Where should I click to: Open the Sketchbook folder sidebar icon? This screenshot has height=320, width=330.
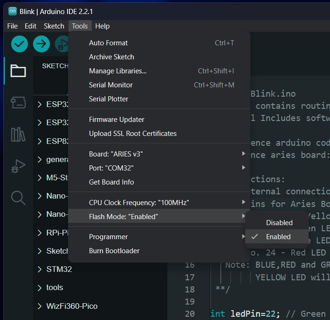coord(18,71)
